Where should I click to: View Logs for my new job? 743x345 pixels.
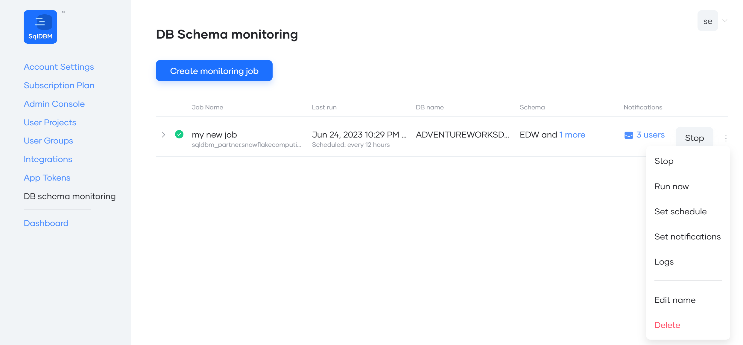point(664,262)
